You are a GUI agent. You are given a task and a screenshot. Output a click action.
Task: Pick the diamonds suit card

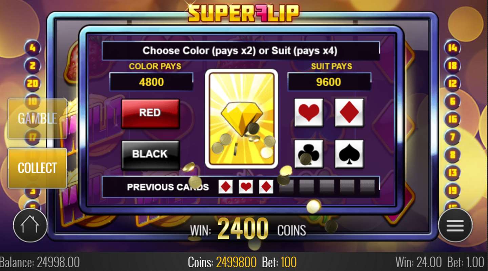[x=349, y=113]
